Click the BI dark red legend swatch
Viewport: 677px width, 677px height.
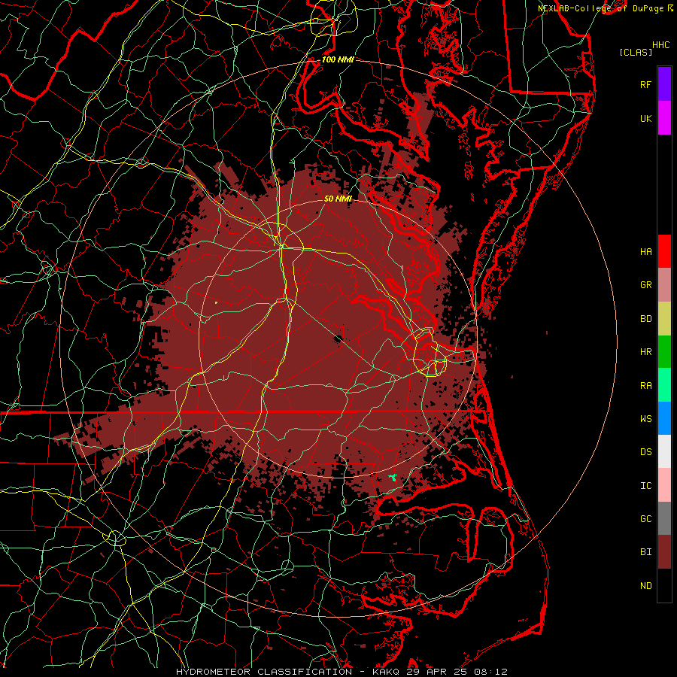click(664, 552)
